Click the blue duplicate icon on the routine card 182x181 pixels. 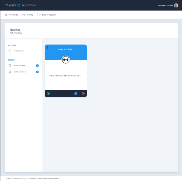pyautogui.click(x=76, y=93)
